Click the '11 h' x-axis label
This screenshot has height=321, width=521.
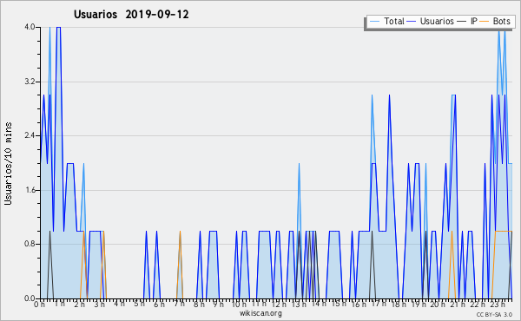259,304
